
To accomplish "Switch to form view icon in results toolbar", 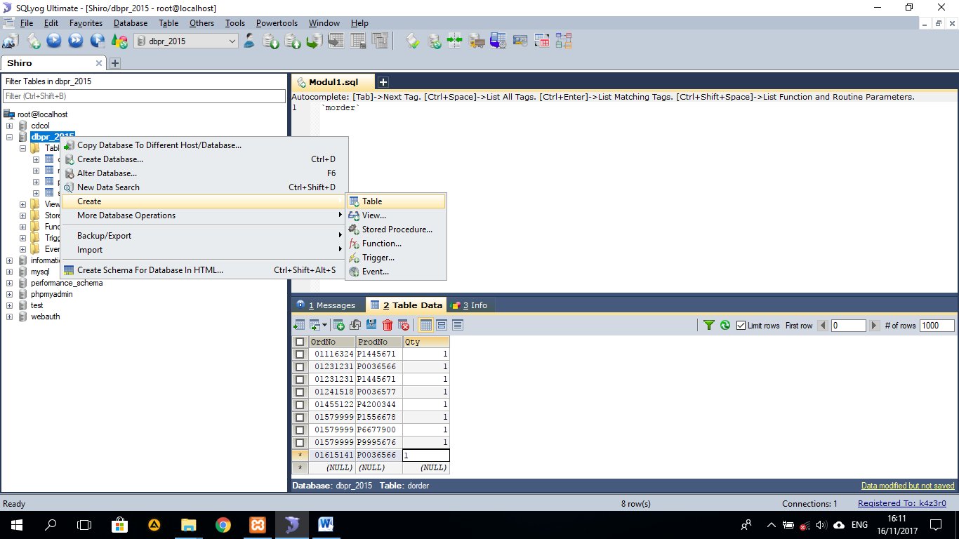I will (x=442, y=325).
